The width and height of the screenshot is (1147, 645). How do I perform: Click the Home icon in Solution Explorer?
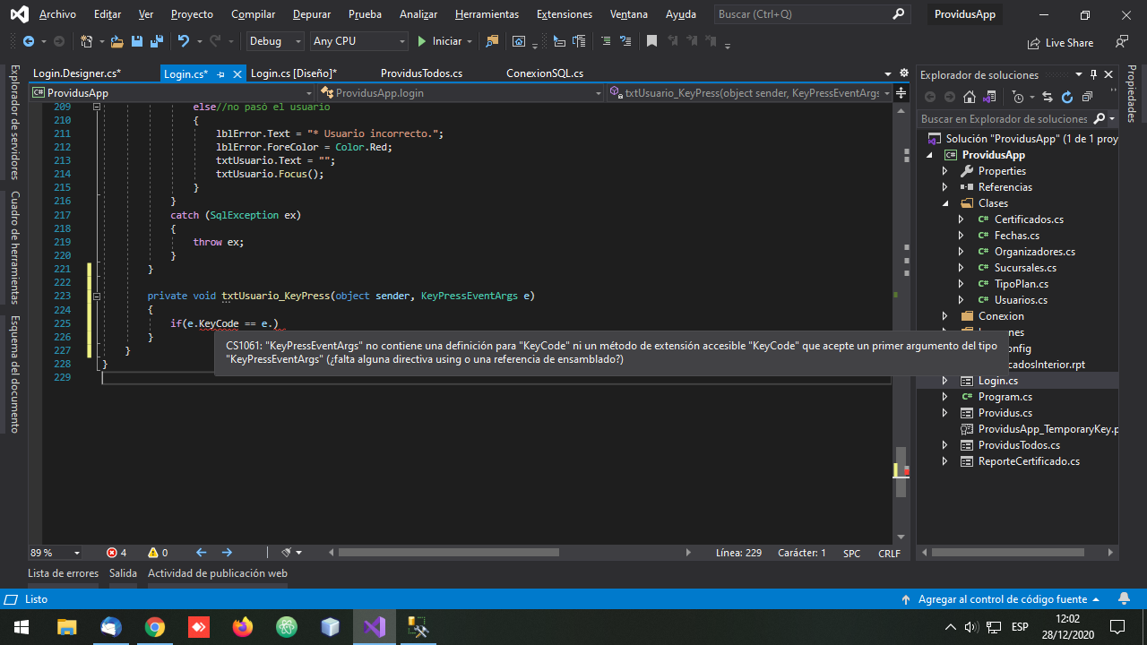coord(970,97)
